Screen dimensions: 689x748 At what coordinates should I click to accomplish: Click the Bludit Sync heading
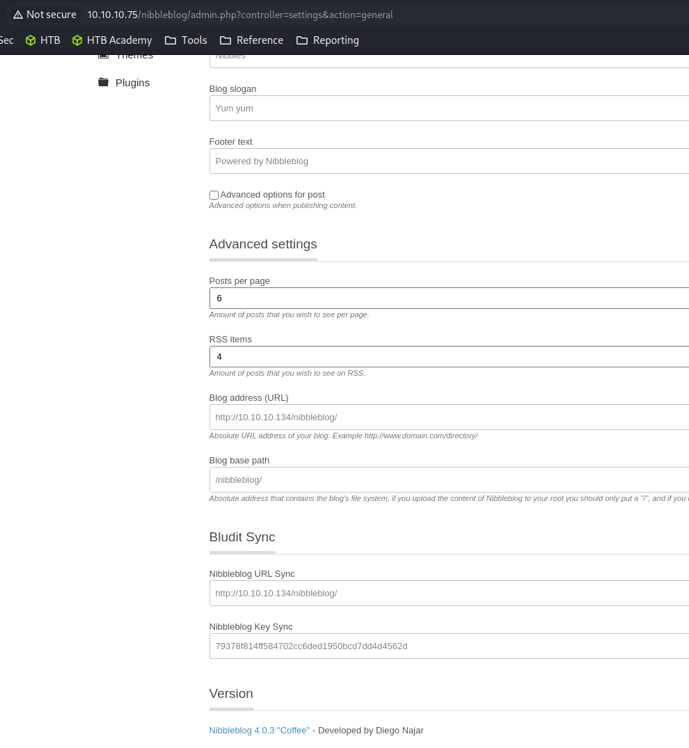click(242, 537)
